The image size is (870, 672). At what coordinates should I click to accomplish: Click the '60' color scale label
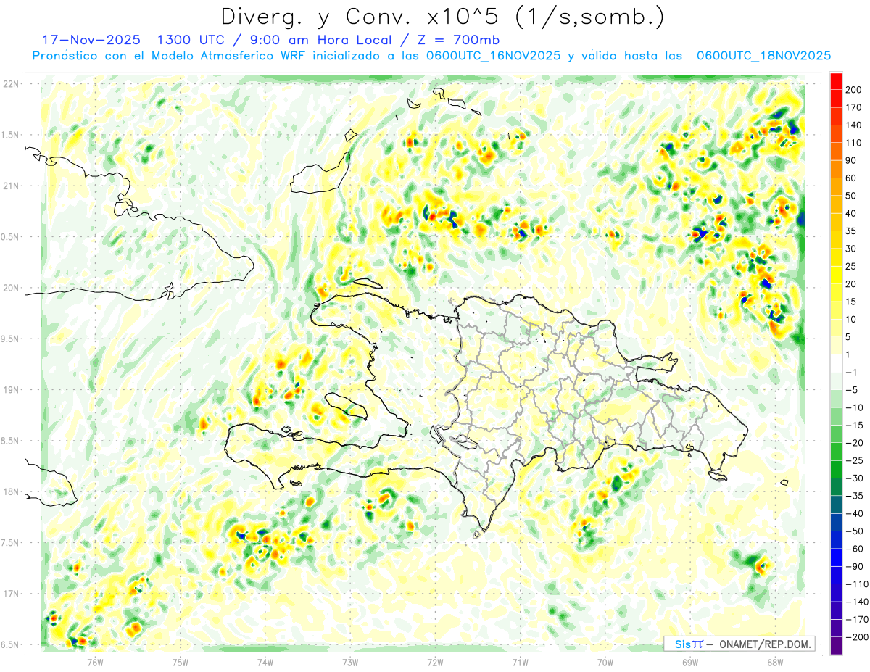tap(850, 178)
